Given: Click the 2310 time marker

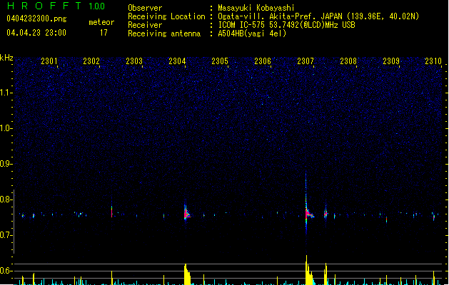Looking at the screenshot, I should pos(433,61).
